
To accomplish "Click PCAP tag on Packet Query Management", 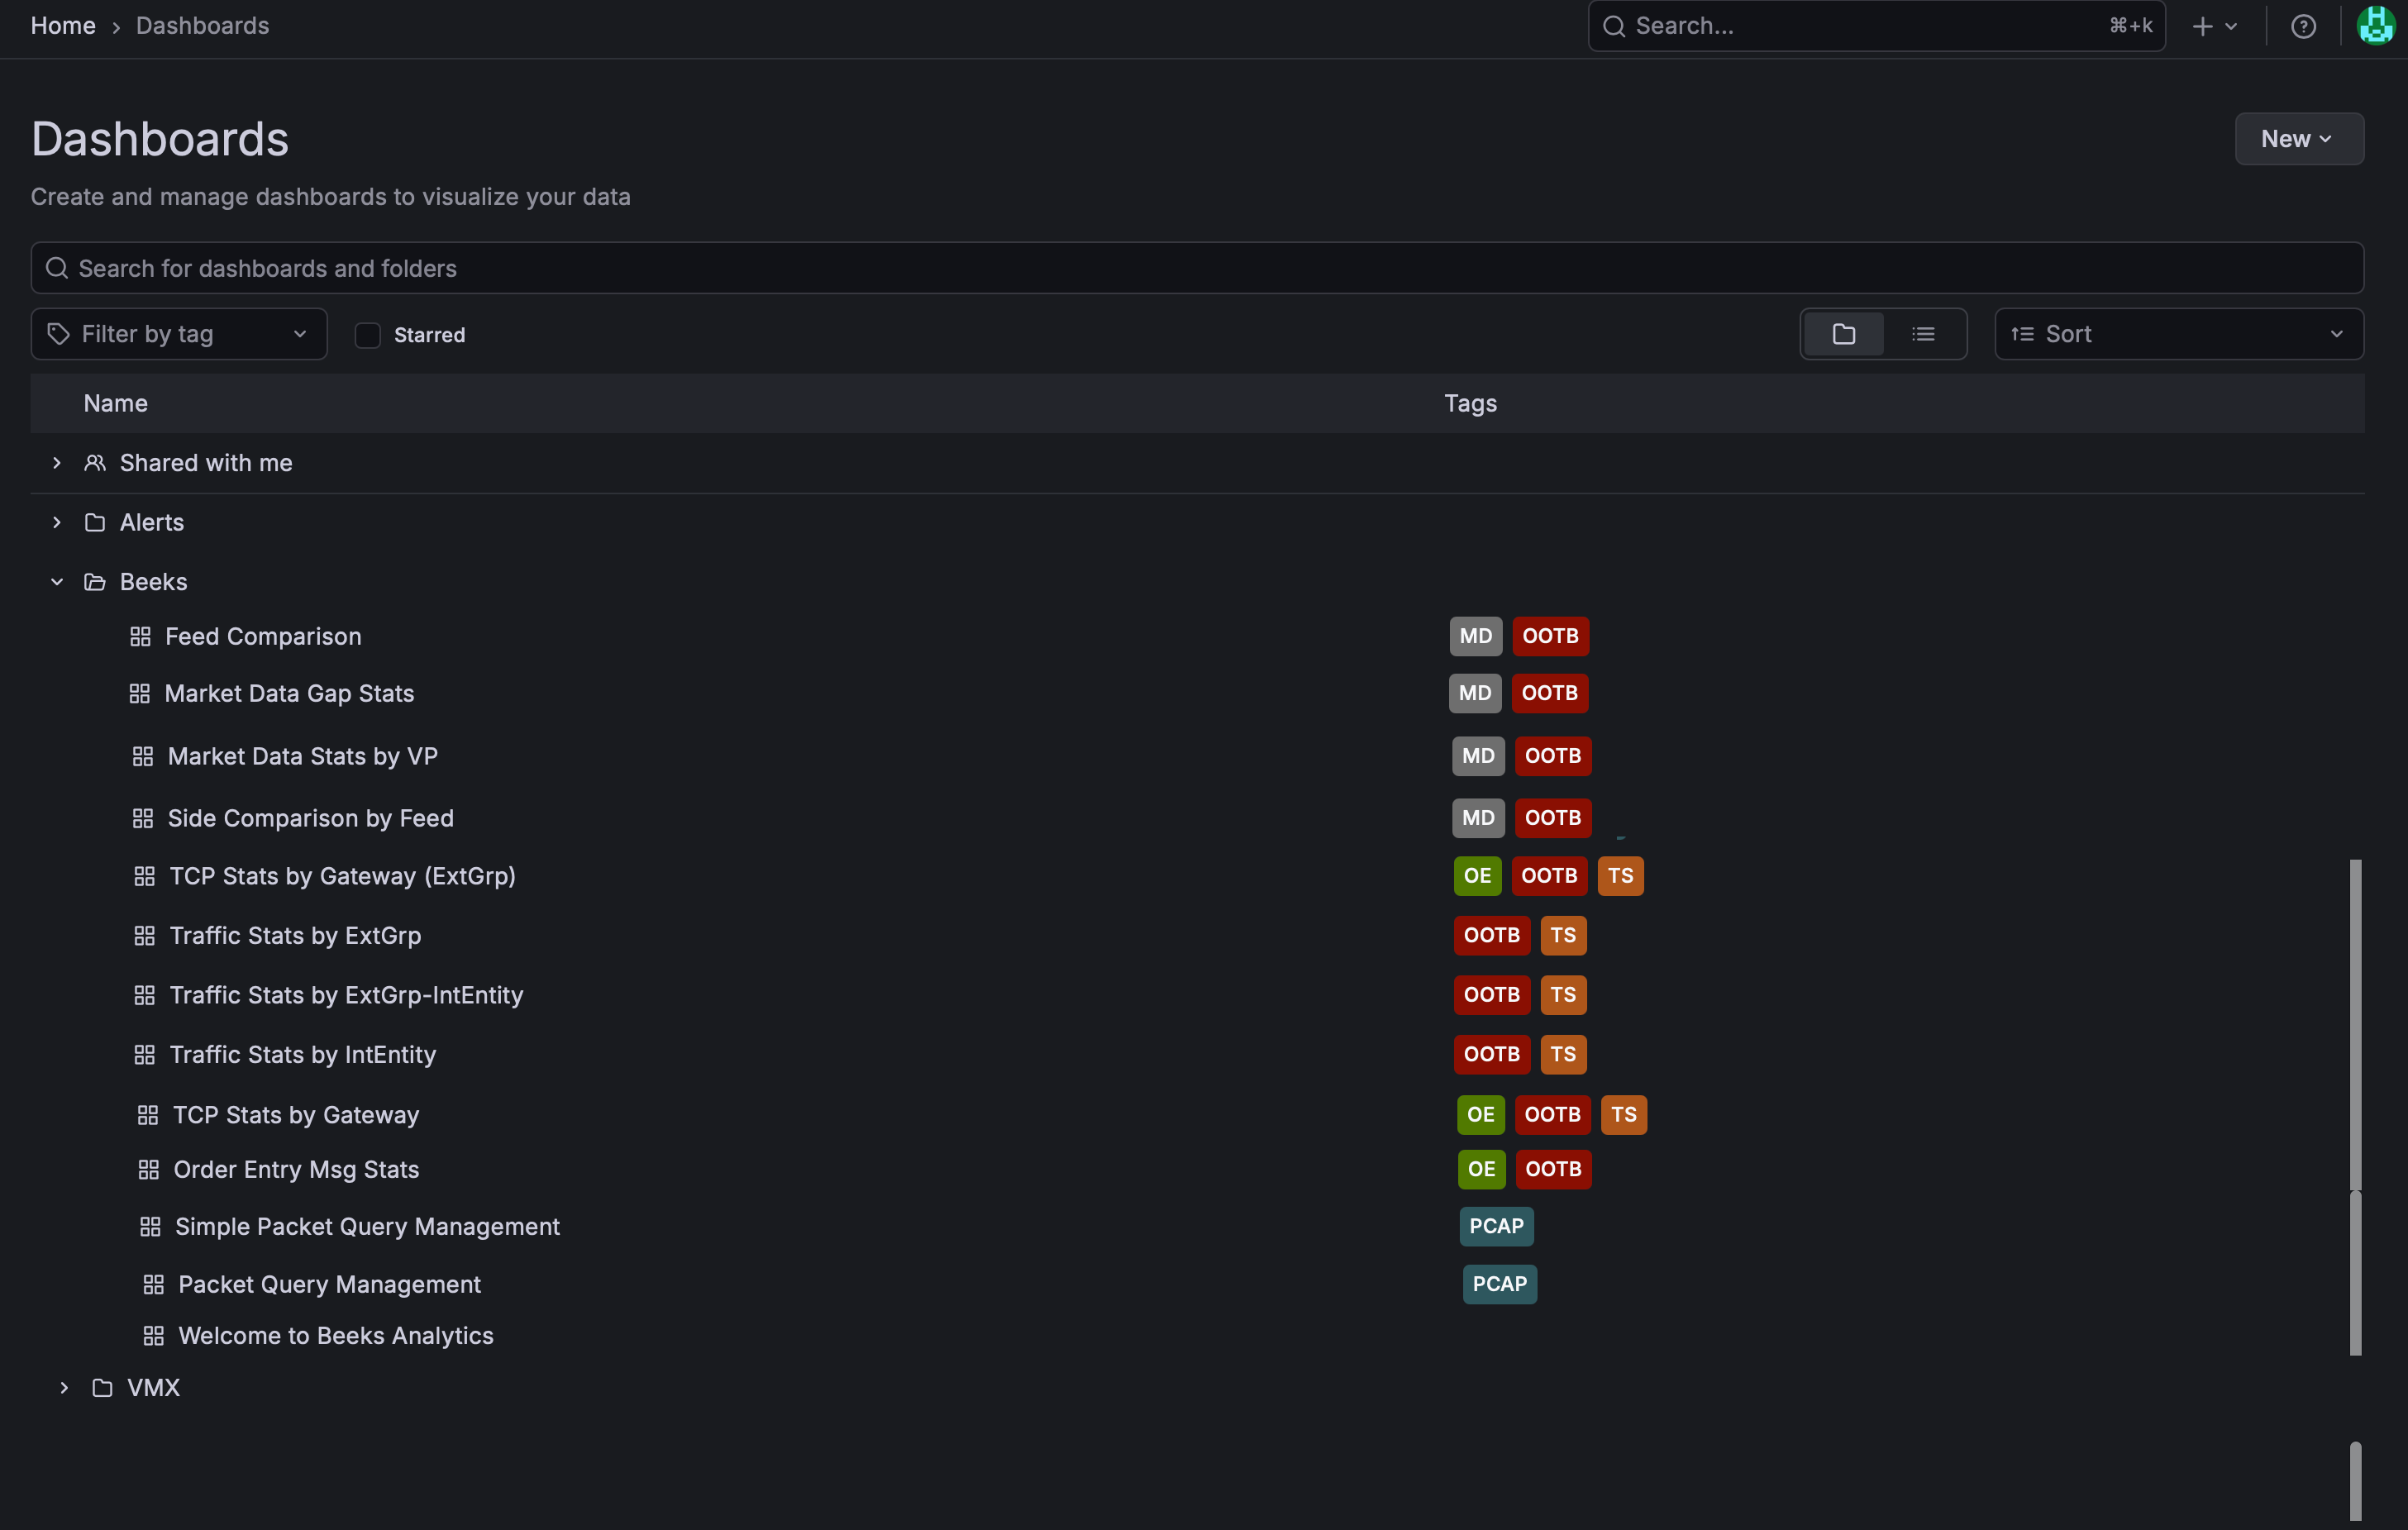I will click(1499, 1284).
